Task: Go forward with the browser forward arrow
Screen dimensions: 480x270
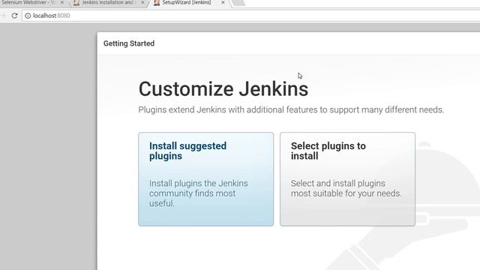Action: click(3, 16)
